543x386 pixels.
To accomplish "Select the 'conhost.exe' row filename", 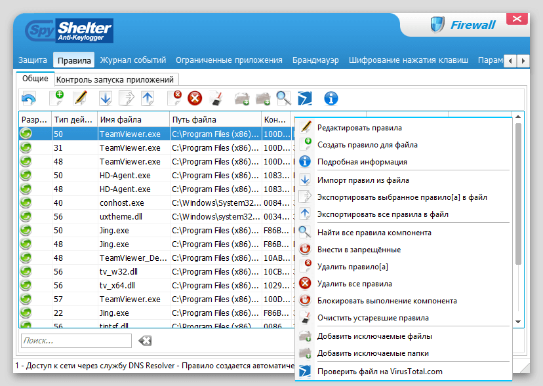I will [122, 203].
